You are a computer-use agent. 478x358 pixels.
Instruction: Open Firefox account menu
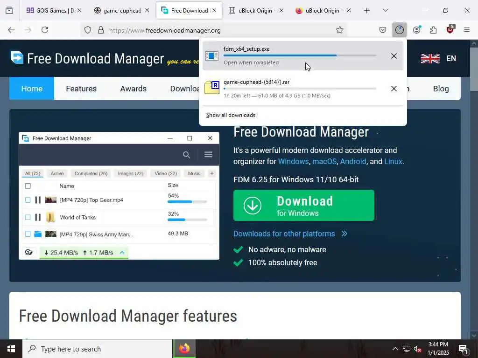point(417,29)
